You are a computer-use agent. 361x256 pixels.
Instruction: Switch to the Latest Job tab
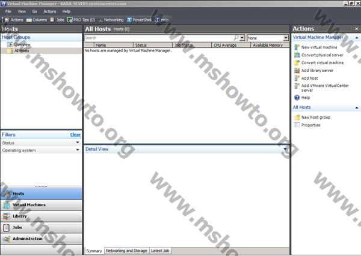click(160, 251)
